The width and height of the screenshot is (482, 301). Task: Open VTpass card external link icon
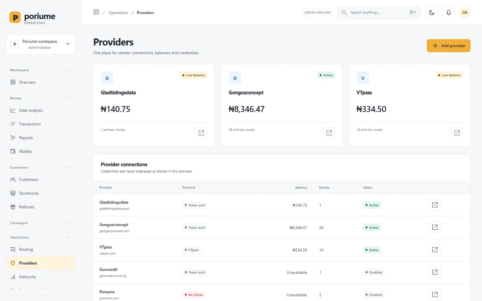(457, 133)
